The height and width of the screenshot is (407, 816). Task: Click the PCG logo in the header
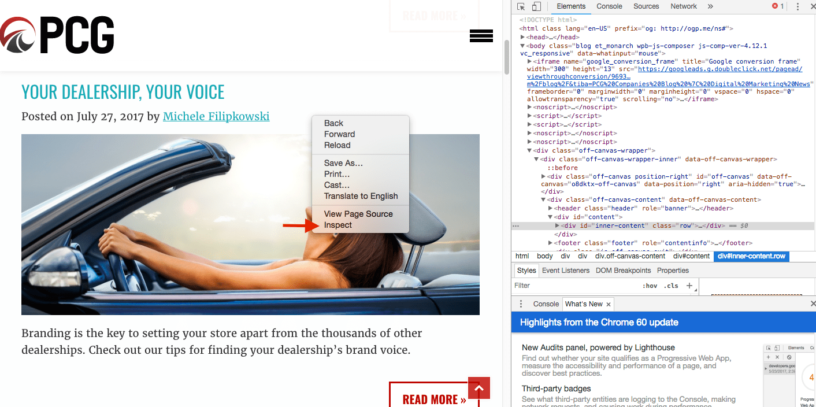[57, 35]
